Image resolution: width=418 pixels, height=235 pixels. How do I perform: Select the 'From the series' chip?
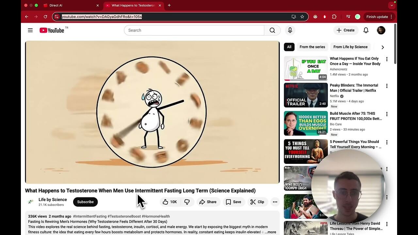[312, 47]
